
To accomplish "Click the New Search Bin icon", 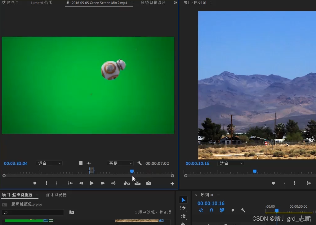I will (x=72, y=212).
